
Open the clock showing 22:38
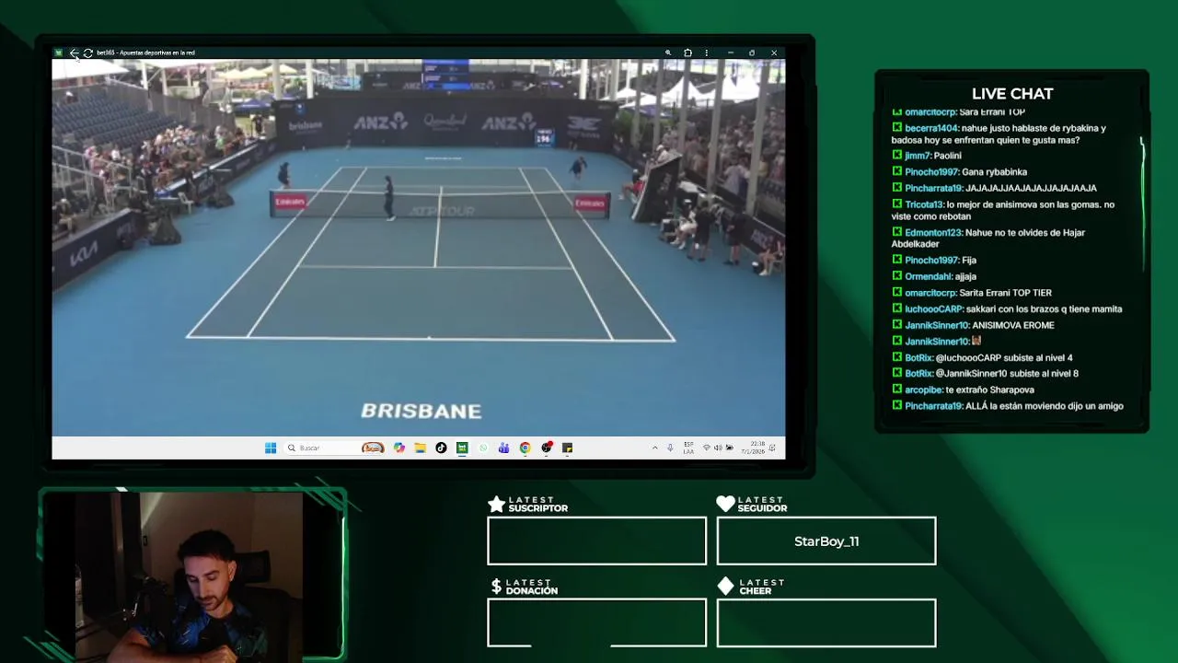[753, 448]
